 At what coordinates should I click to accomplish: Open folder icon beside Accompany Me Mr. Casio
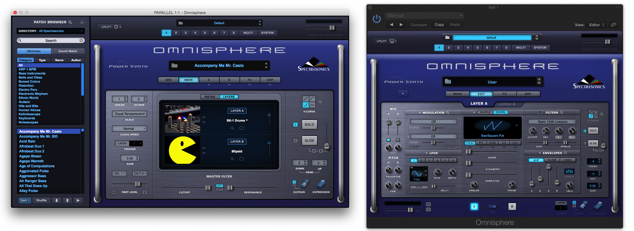tap(175, 65)
